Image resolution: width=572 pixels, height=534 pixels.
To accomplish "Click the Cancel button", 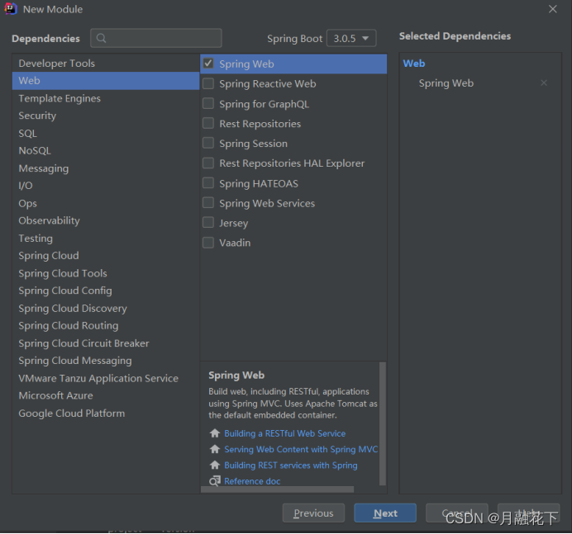I will click(x=457, y=513).
